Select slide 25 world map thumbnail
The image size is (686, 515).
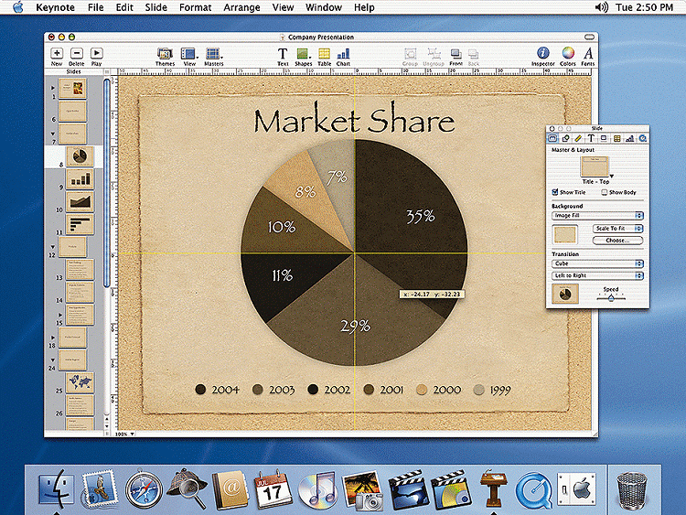coord(80,382)
